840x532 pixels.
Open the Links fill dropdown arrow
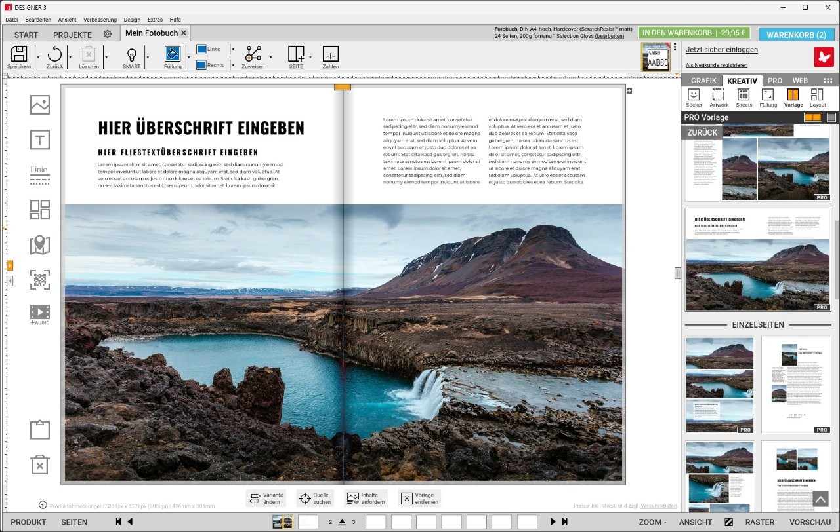click(232, 49)
